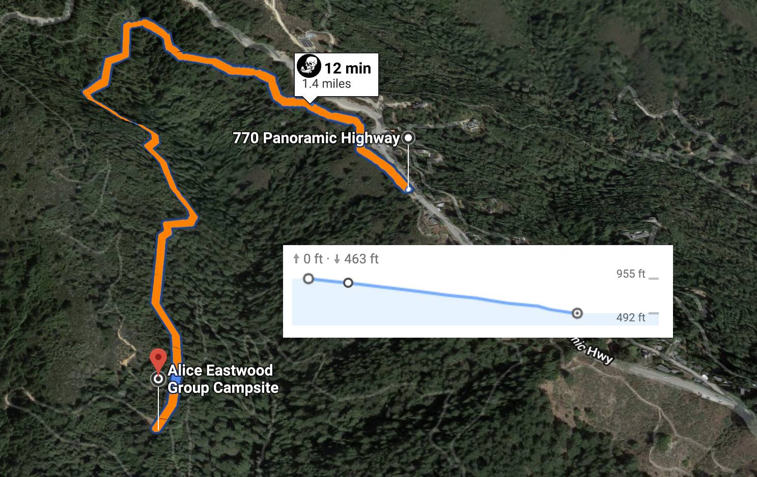Screen dimensions: 757x477
Task: Select the first elevation profile point
Action: 308,279
